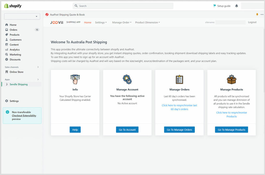Viewport: 265px width, 175px height.
Task: Click the Setup guide flag icon
Action: coord(215,6)
